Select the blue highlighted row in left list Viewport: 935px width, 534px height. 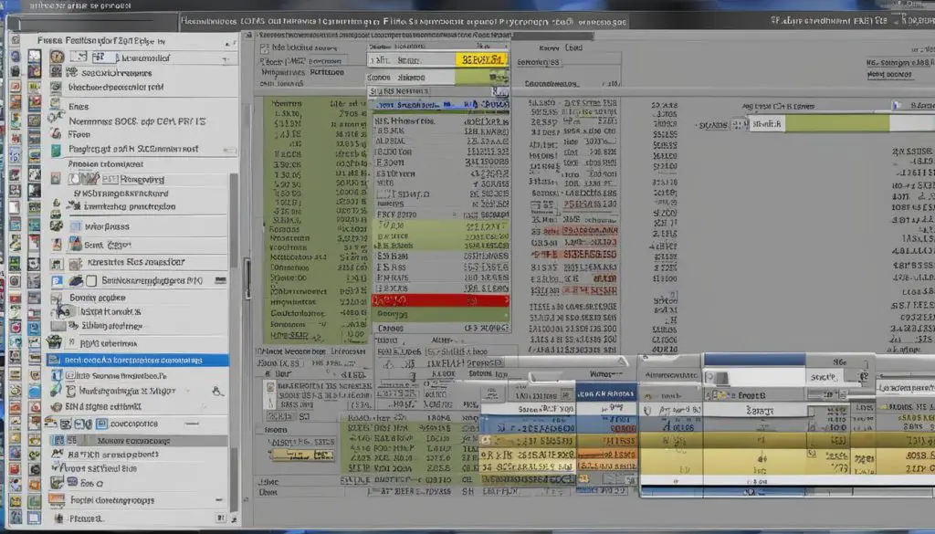(x=138, y=360)
